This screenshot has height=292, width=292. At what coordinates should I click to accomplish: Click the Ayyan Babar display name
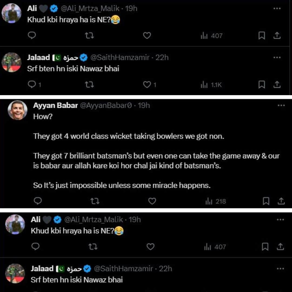tap(55, 105)
